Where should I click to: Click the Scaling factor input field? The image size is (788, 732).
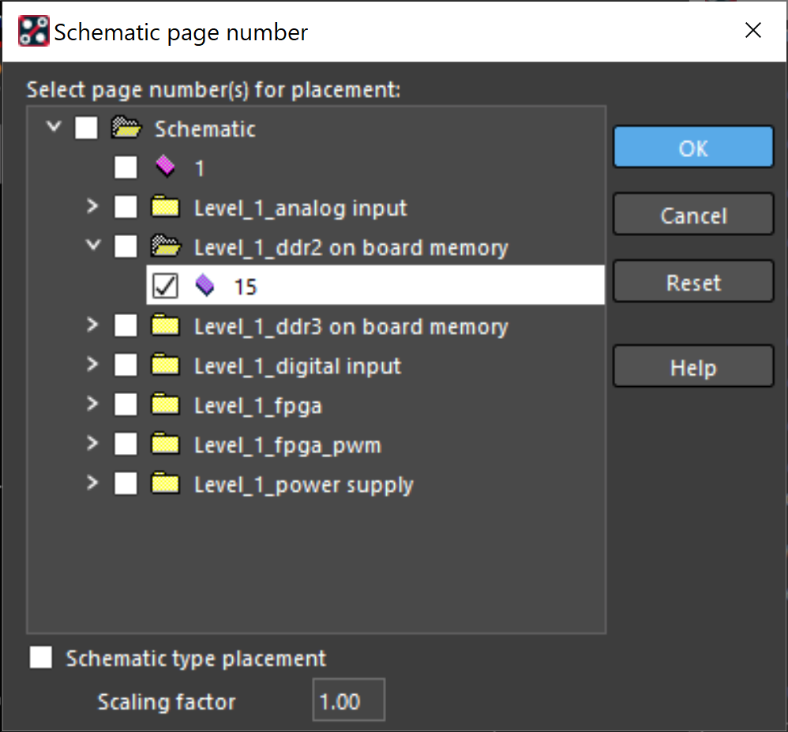(x=349, y=700)
